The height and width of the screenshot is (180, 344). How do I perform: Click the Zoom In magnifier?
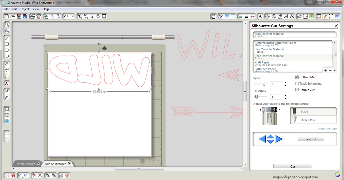pyautogui.click(x=80, y=16)
